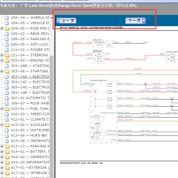Select 303-06B STARTING entry
The height and width of the screenshot is (178, 178).
[30, 66]
